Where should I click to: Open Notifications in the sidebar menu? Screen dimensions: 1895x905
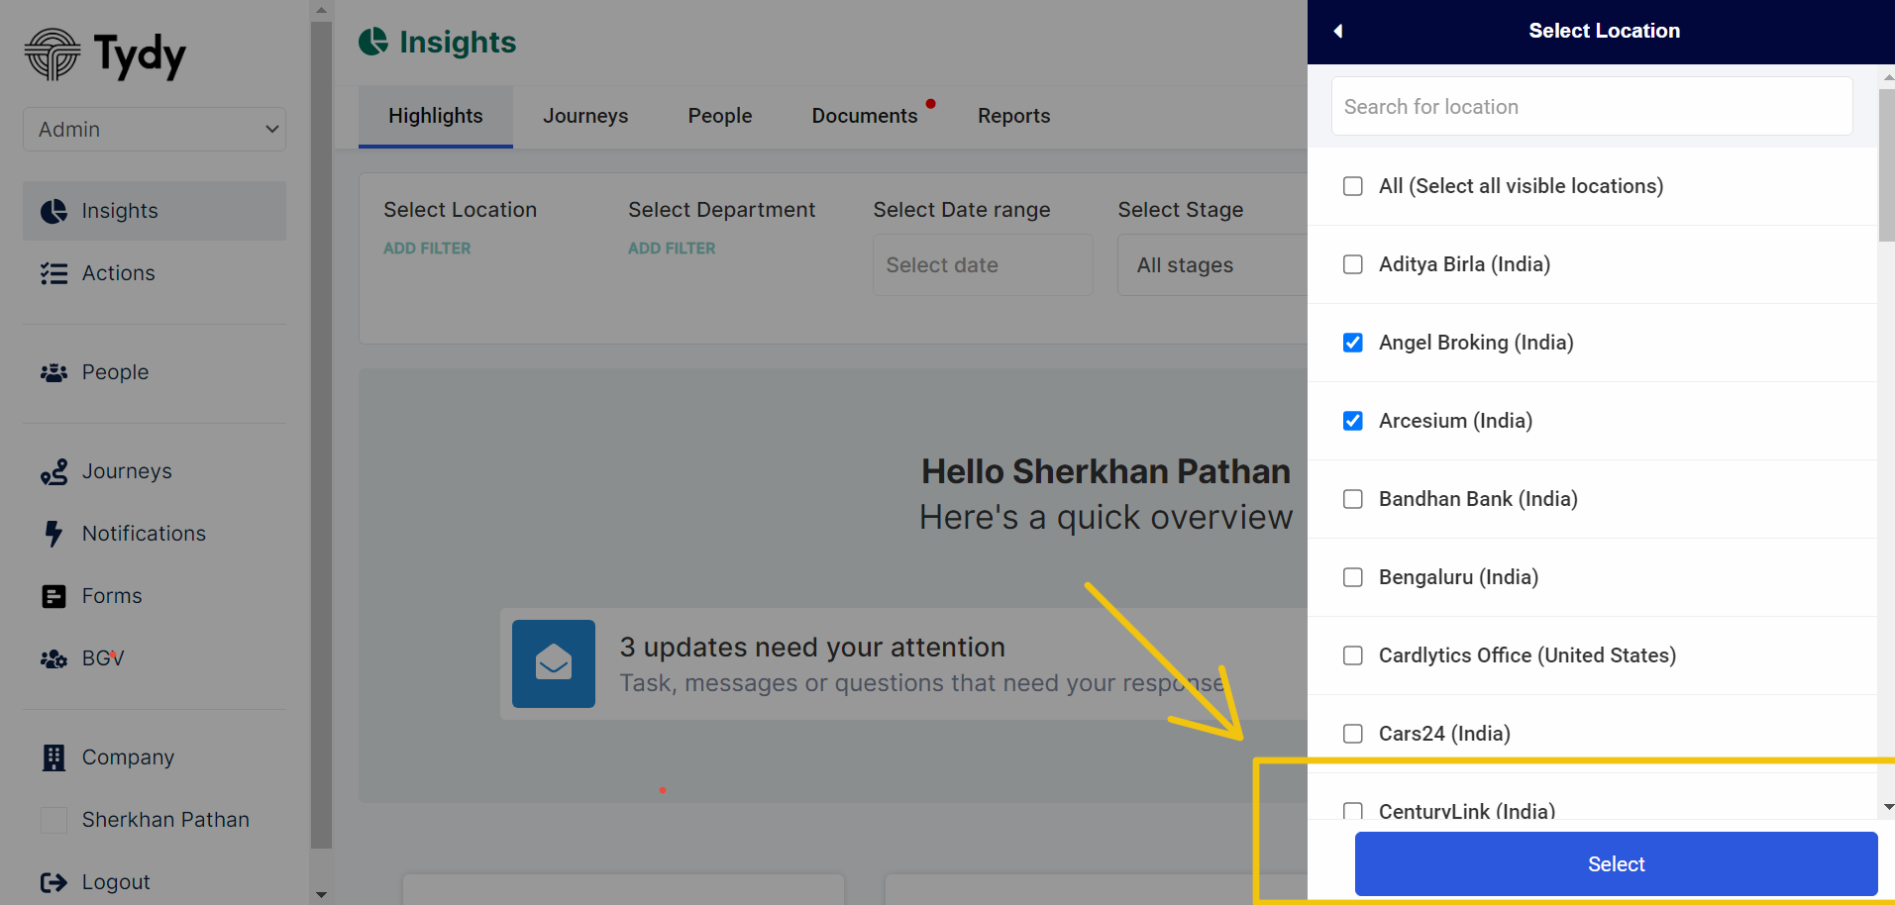pos(155,534)
